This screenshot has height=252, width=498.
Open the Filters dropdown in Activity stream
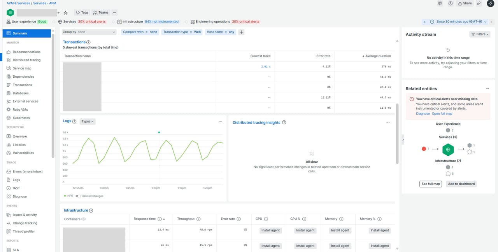click(x=480, y=35)
